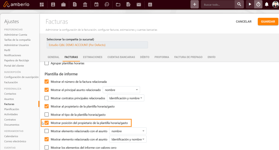Open Portal del cliente link
This screenshot has height=150, width=279.
pyautogui.click(x=14, y=65)
